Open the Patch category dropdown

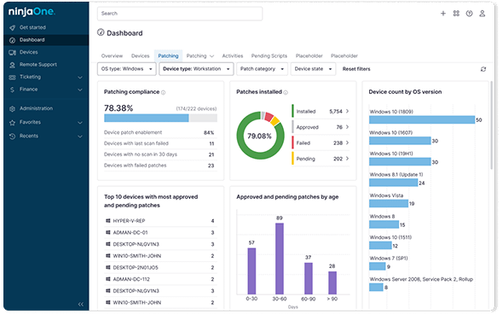262,69
